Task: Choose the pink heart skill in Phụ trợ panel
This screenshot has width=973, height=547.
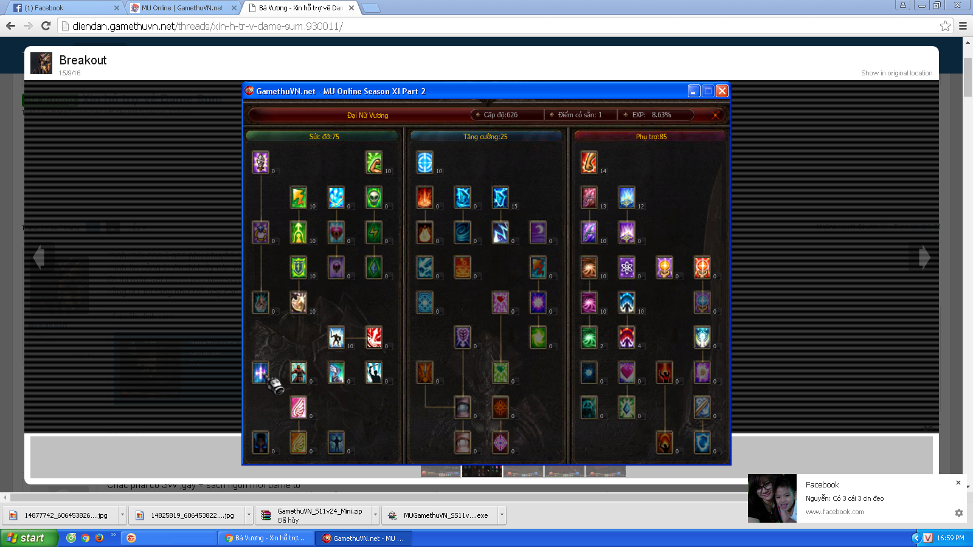Action: pos(626,373)
